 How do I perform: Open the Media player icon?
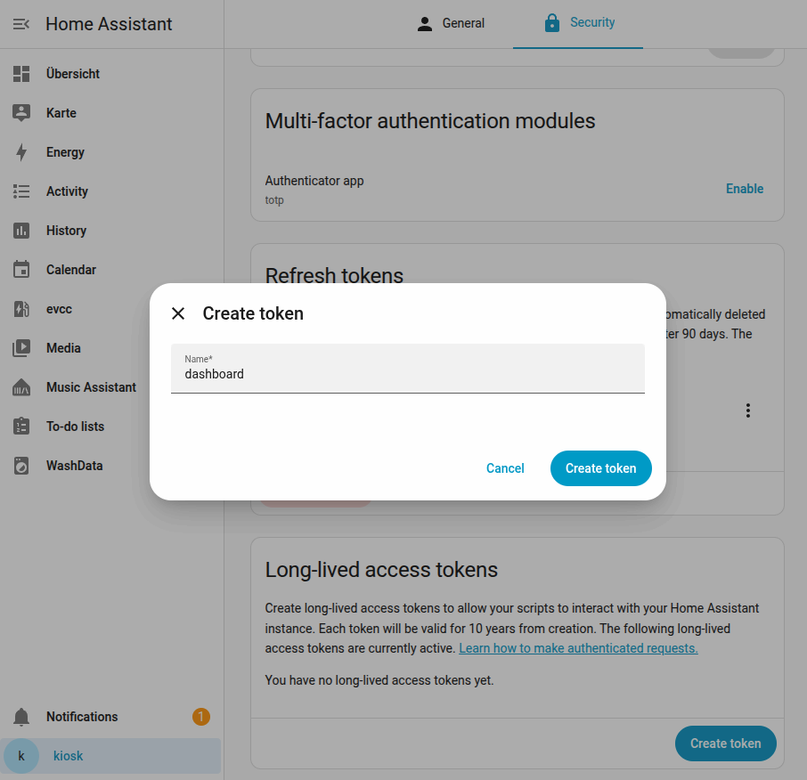click(x=21, y=348)
